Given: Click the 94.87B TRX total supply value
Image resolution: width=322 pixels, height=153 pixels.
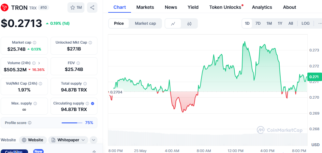Looking at the screenshot, I should [74, 90].
